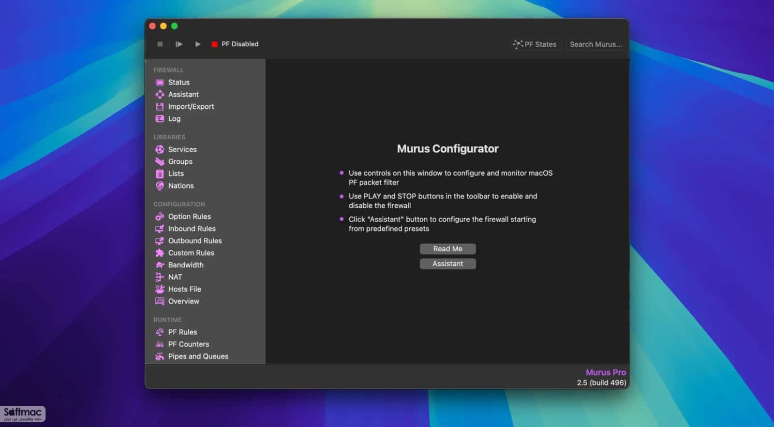Select the Bandwidth icon
Screen dimensions: 774x427
(160, 265)
